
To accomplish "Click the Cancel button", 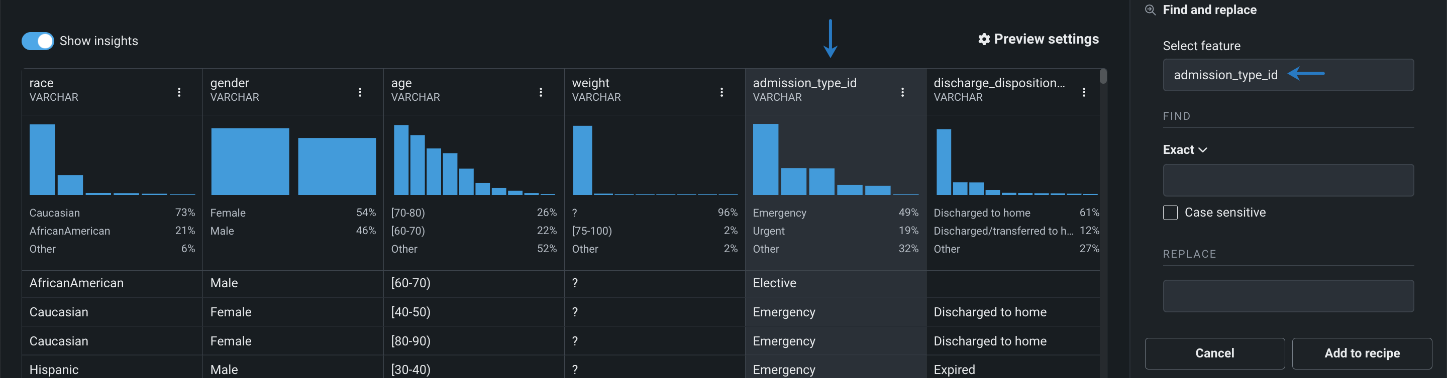I will coord(1214,353).
